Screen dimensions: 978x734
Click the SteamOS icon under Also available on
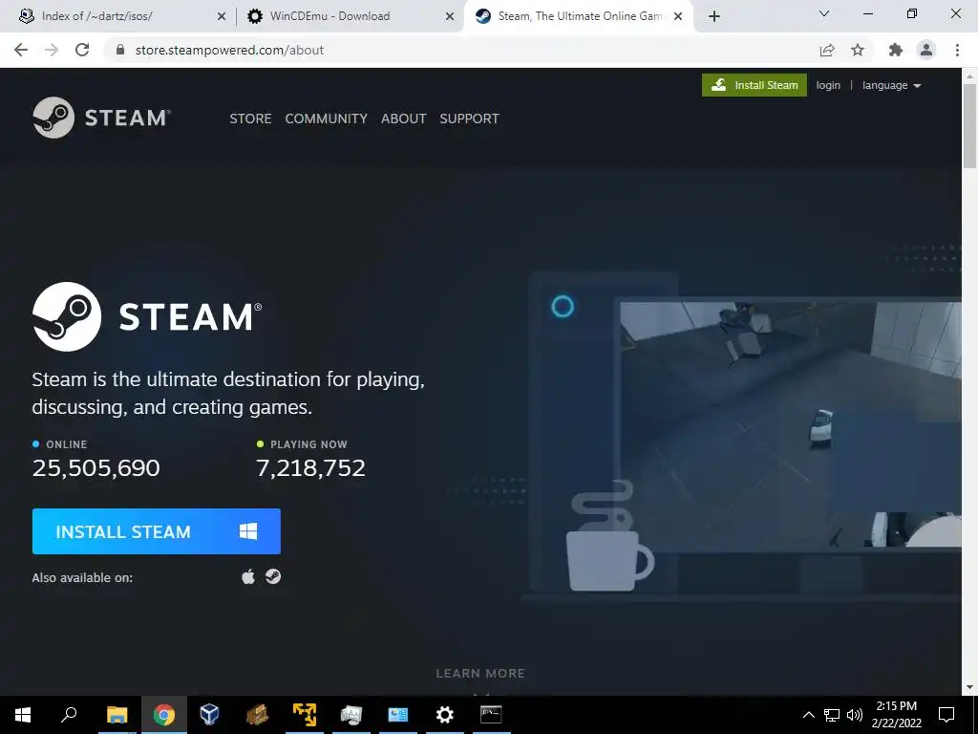click(x=273, y=576)
